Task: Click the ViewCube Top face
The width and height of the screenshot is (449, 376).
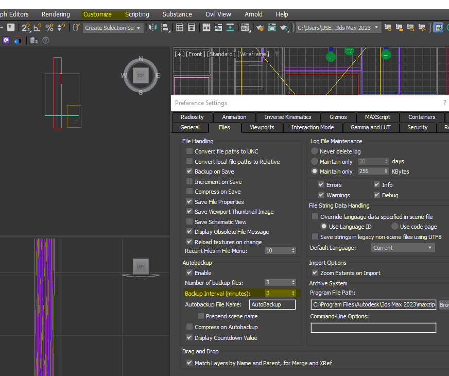Action: tap(141, 76)
